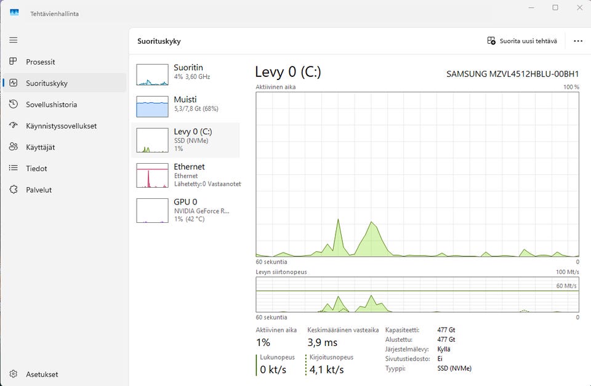
Task: Maximize the Tehtävienhallinta window
Action: point(555,7)
